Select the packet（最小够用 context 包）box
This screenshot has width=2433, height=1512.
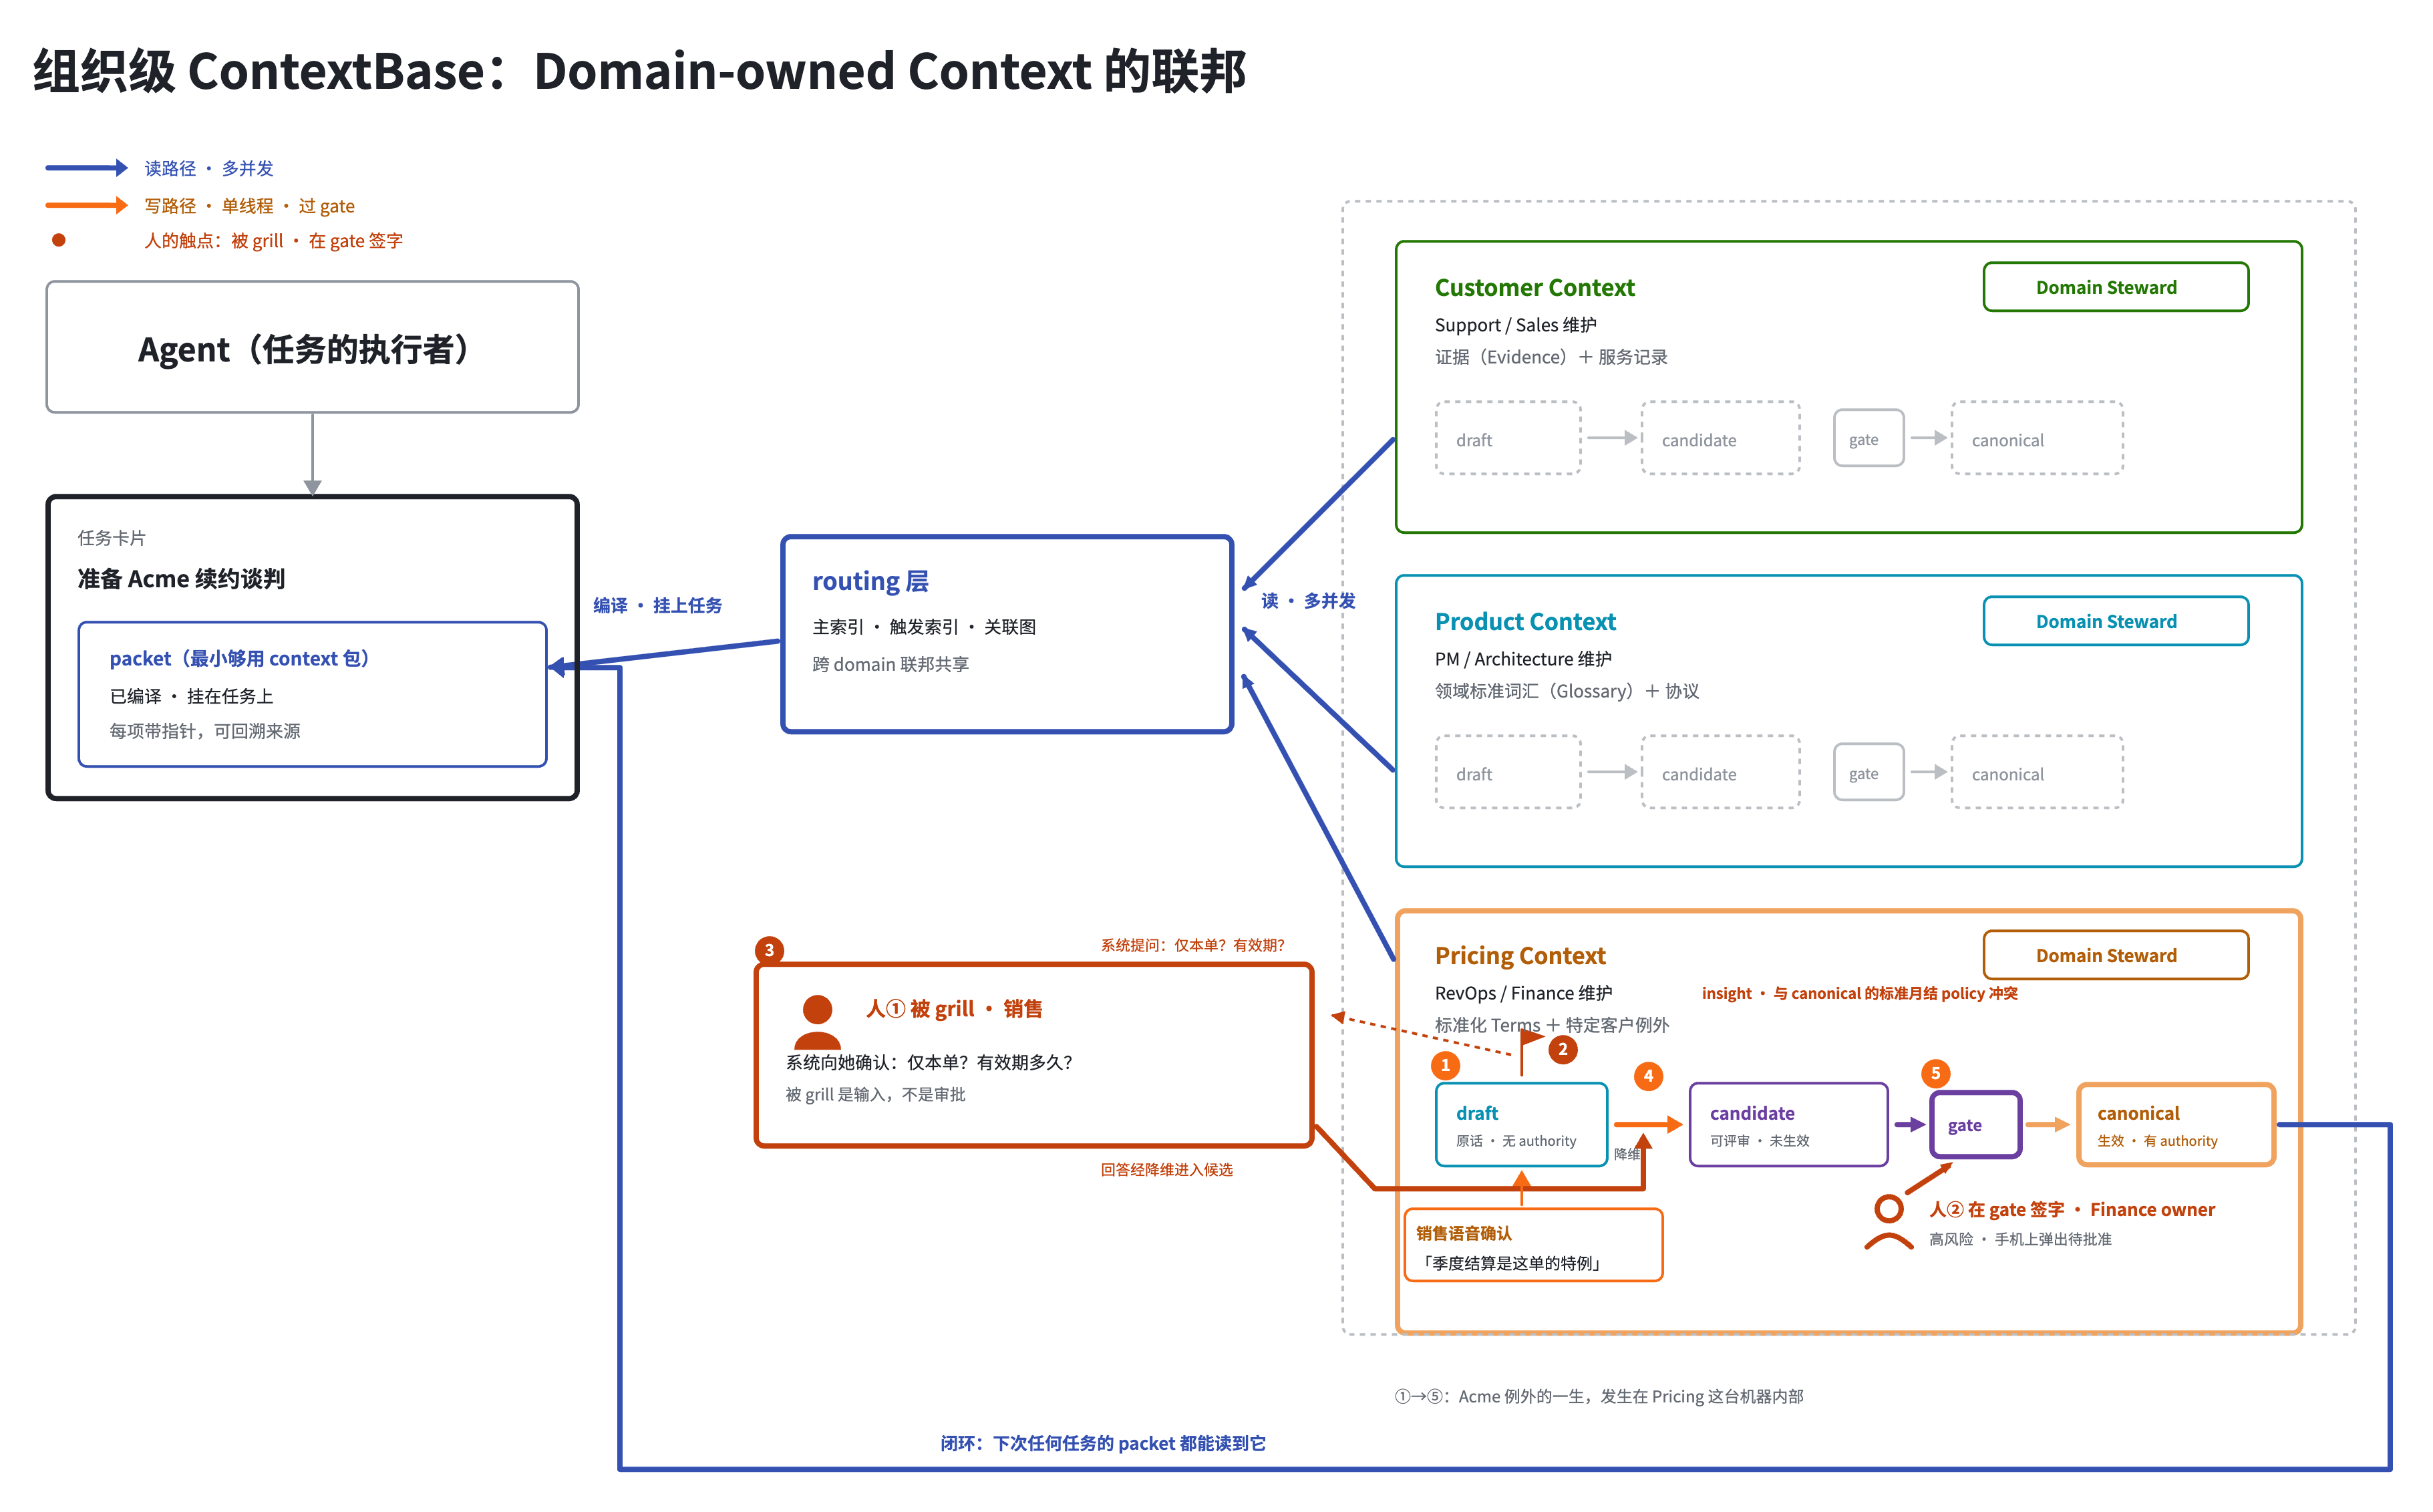click(x=312, y=694)
